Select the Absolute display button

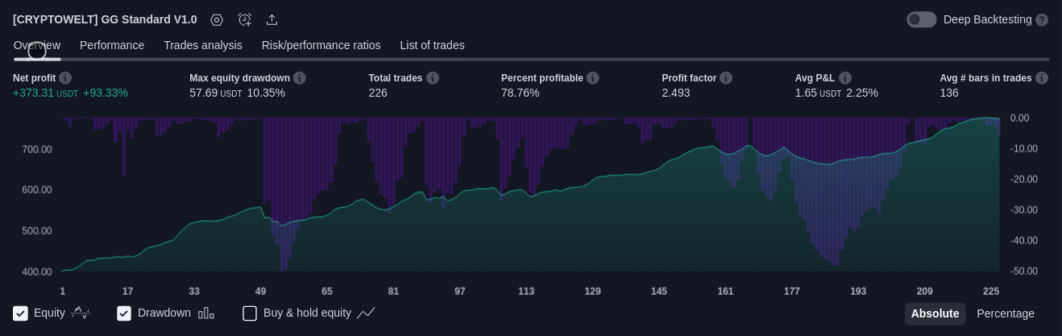coord(935,313)
